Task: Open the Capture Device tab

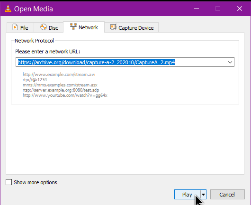Action: pos(132,27)
